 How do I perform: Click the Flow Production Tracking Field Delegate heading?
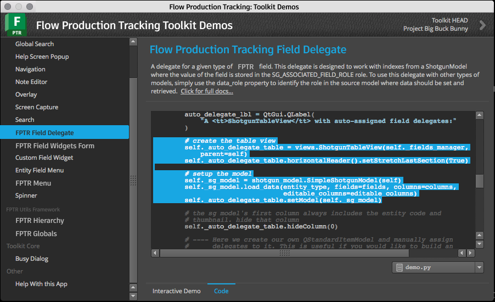pyautogui.click(x=248, y=49)
